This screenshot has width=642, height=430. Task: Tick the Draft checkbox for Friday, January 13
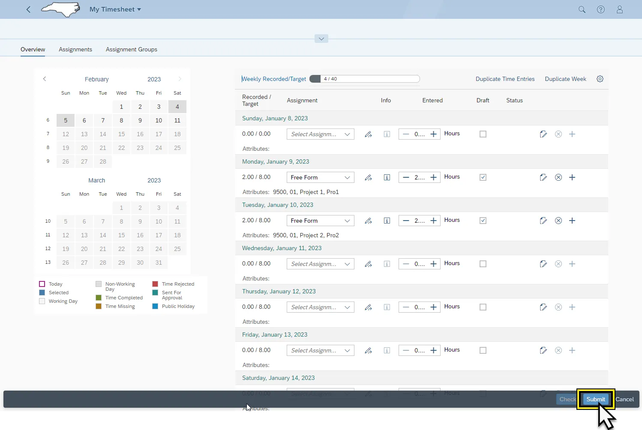click(x=483, y=350)
